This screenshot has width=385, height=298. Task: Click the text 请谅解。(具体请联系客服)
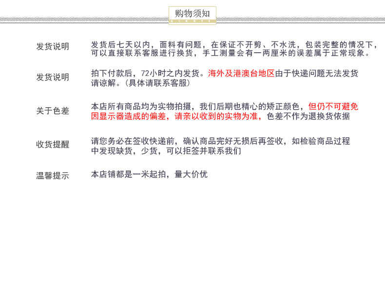tap(141, 83)
